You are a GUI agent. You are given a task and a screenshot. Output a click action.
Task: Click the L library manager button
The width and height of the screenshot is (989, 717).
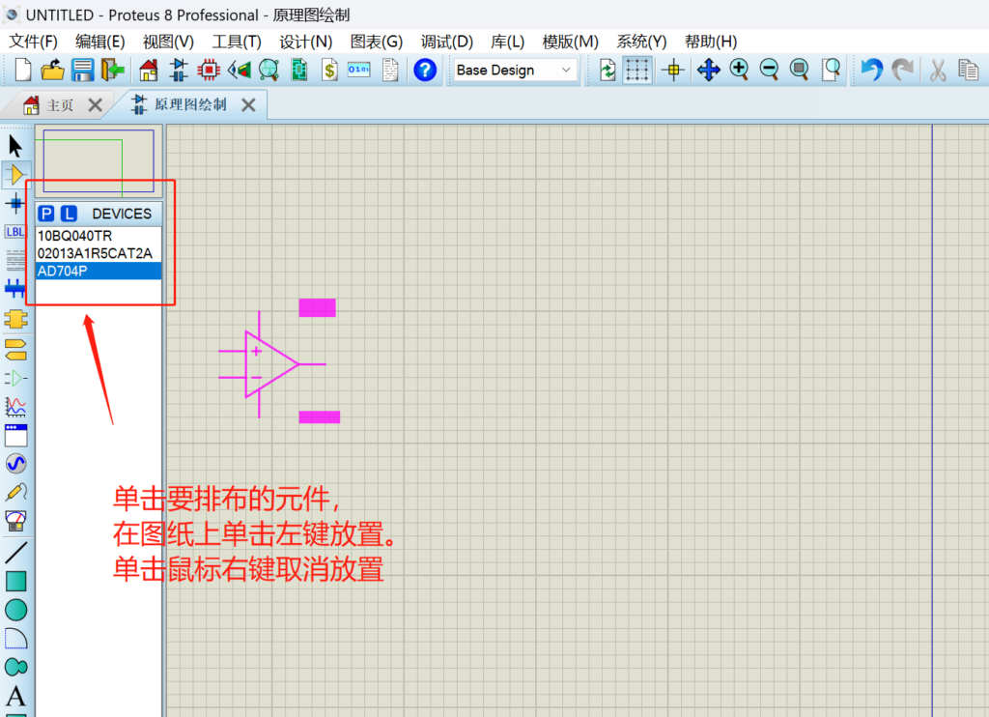click(69, 214)
